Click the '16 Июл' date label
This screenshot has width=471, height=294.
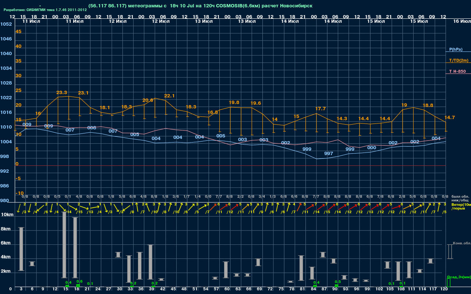click(x=461, y=21)
